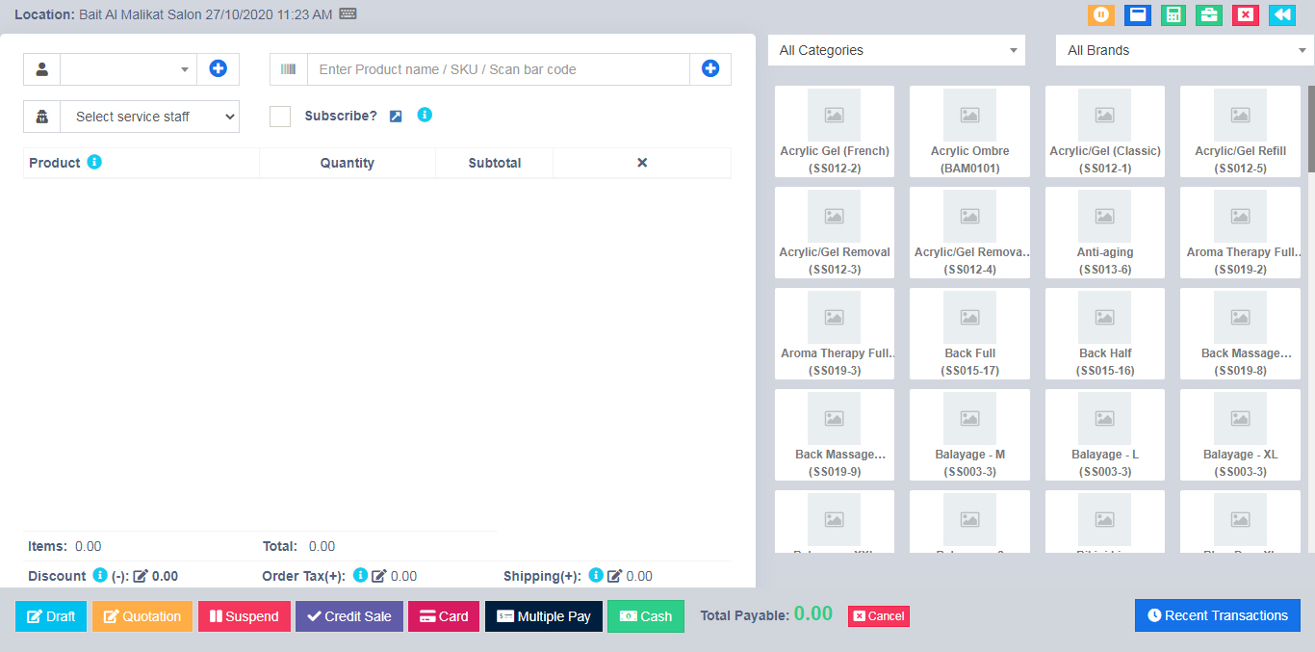Click the green briefcase register details icon
1315x652 pixels.
pos(1209,14)
